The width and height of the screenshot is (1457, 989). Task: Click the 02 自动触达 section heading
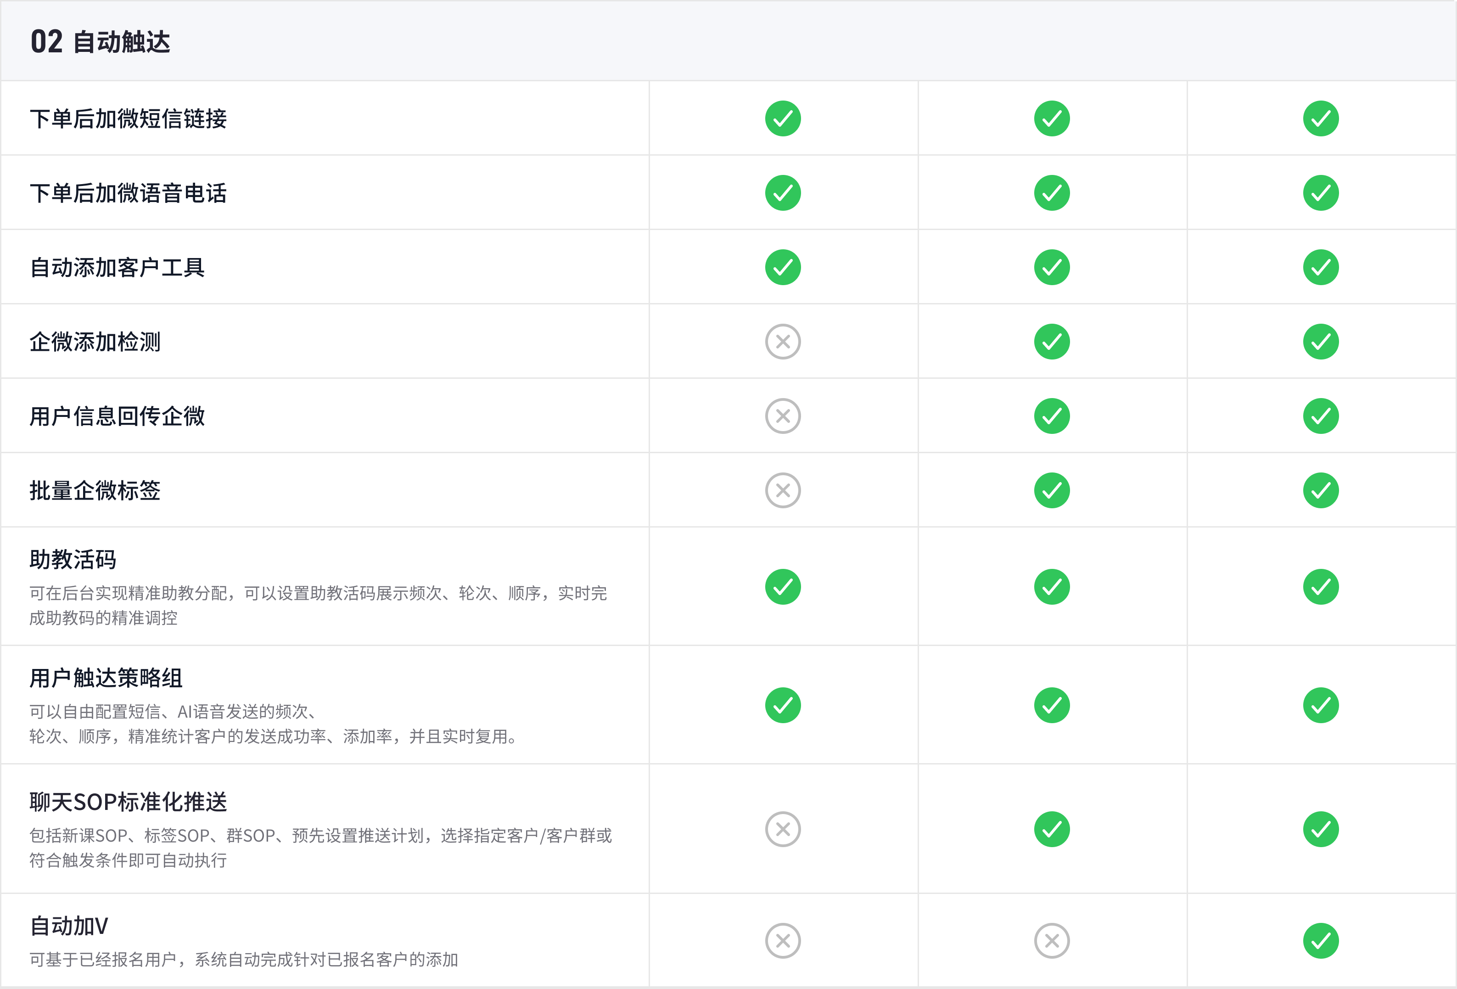[x=101, y=42]
